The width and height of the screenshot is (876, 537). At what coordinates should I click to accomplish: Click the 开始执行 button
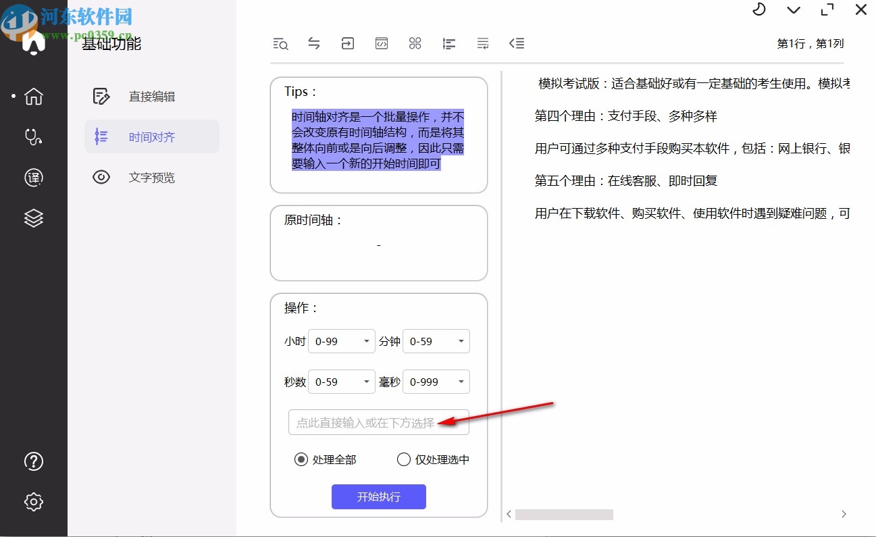pos(378,496)
